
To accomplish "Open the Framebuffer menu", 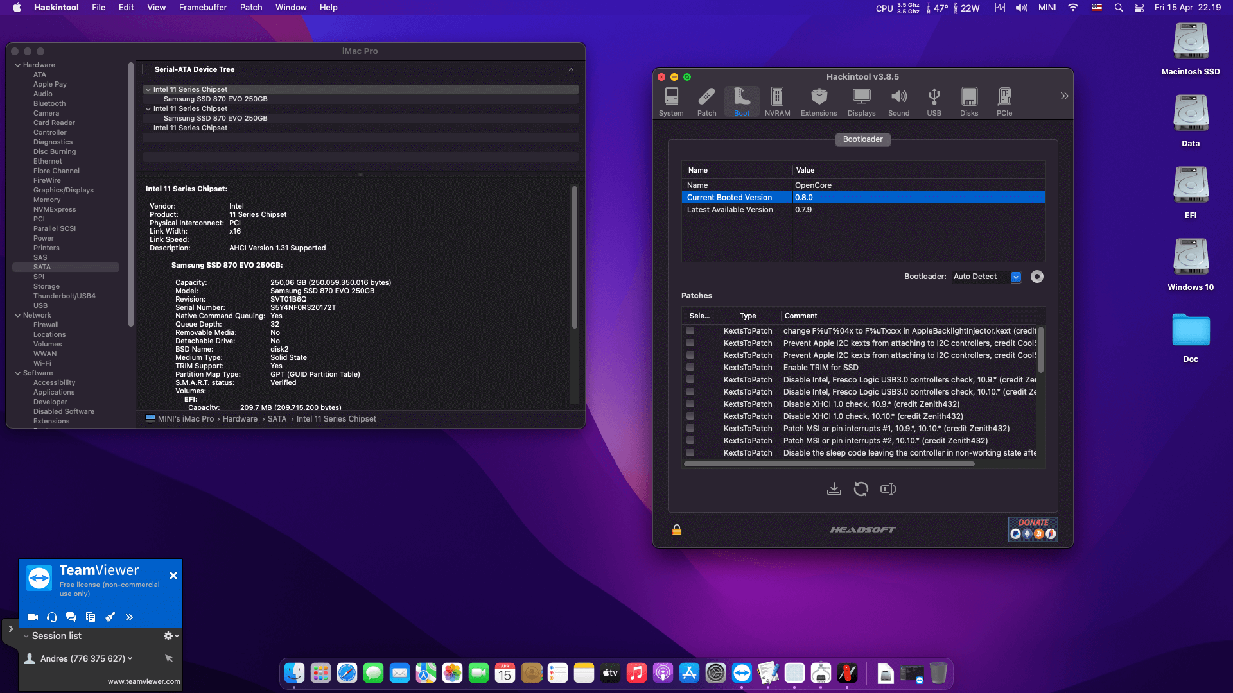I will [202, 8].
